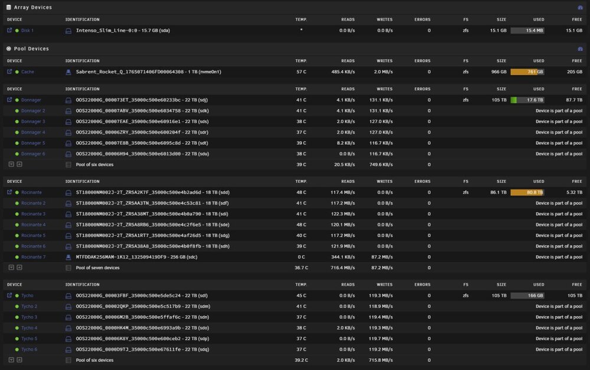This screenshot has width=590, height=370.
Task: Click the disk icon in Tycho 3 row
Action: coord(68,318)
